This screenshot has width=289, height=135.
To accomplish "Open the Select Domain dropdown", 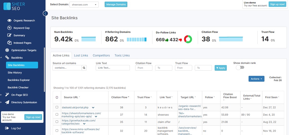I will click(x=84, y=4).
